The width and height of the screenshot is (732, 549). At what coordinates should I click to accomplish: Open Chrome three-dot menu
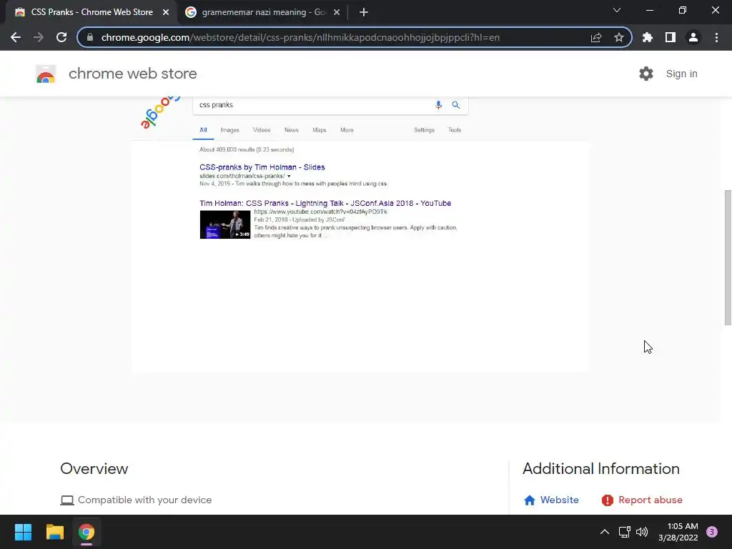716,37
